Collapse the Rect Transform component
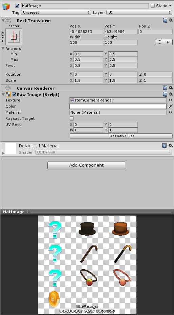The width and height of the screenshot is (174, 315). click(x=3, y=20)
